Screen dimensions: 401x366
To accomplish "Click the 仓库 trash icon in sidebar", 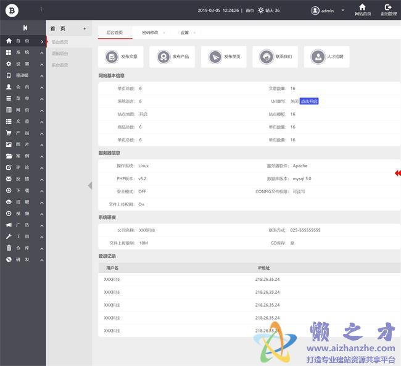I will click(x=9, y=247).
